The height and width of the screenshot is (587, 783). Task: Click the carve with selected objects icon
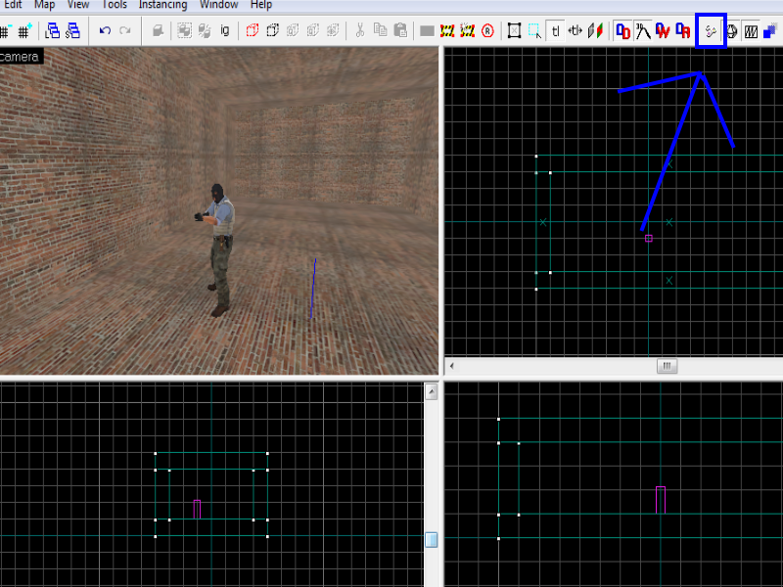[x=158, y=31]
